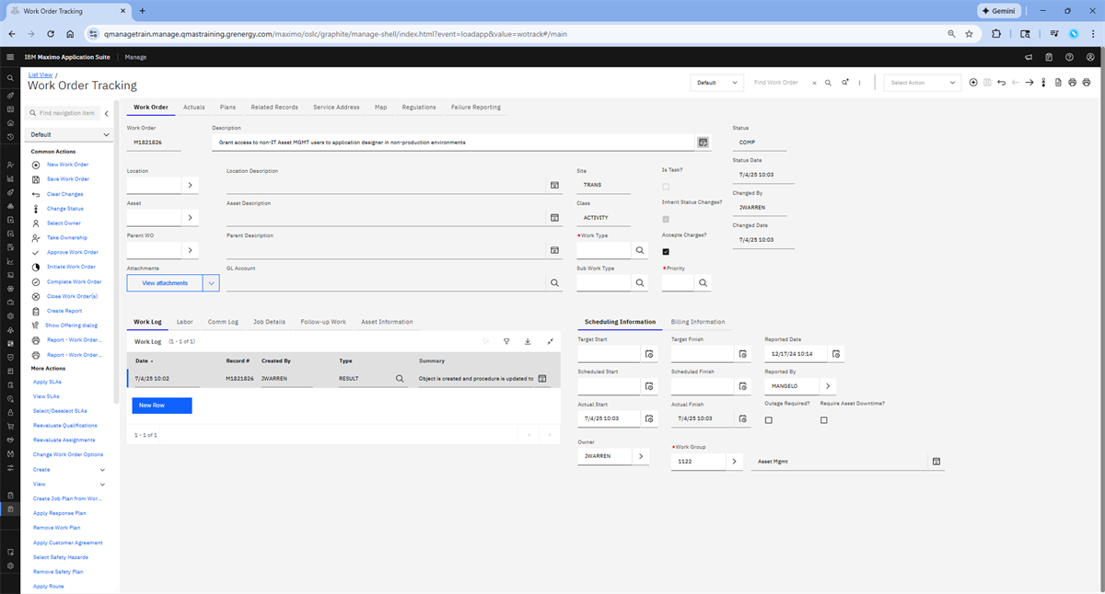This screenshot has width=1105, height=594.
Task: Open the Target Start date picker
Action: (649, 354)
